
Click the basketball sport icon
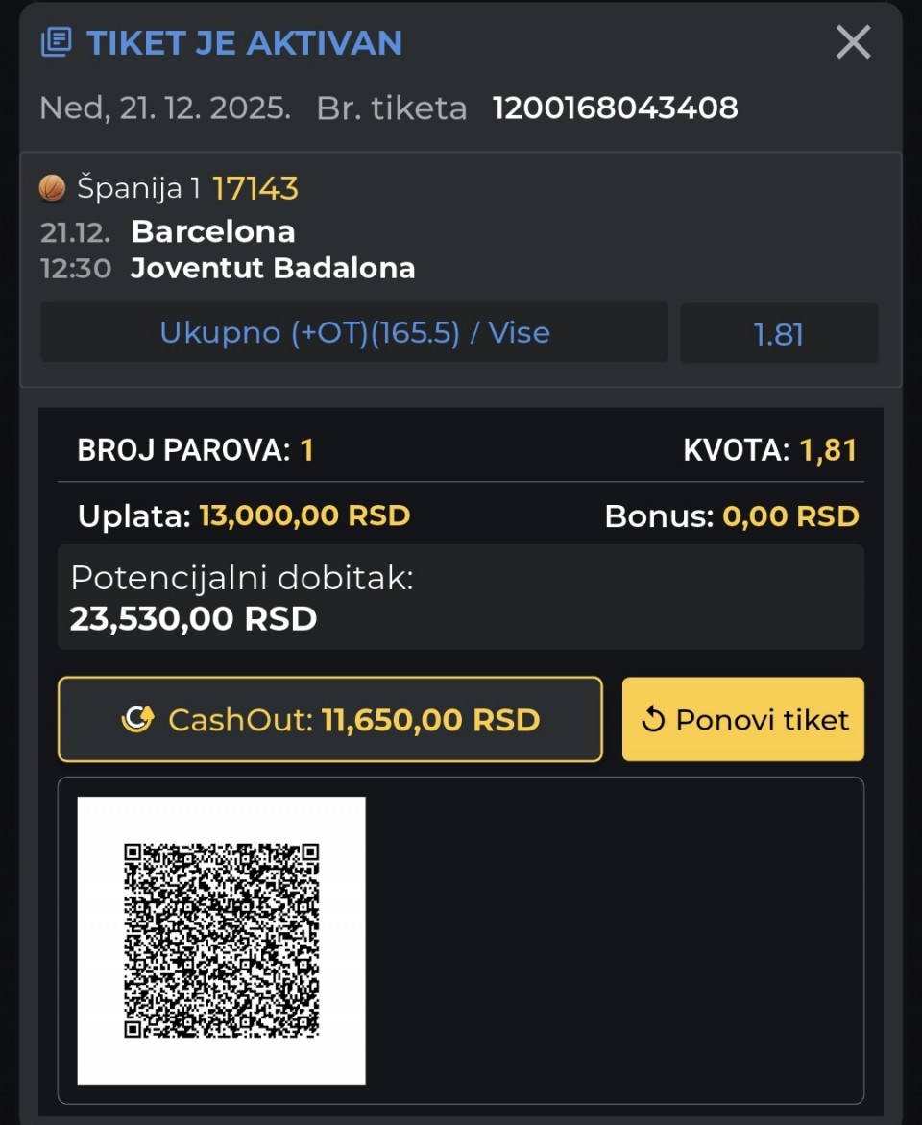click(x=52, y=188)
